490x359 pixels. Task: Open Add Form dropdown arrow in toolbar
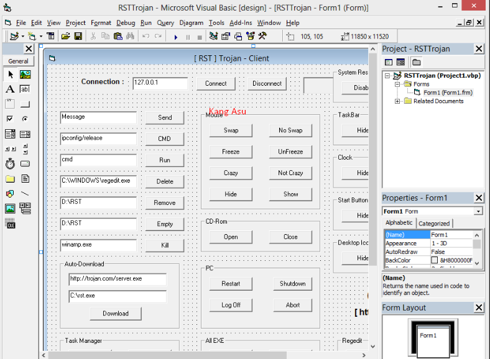pos(41,37)
